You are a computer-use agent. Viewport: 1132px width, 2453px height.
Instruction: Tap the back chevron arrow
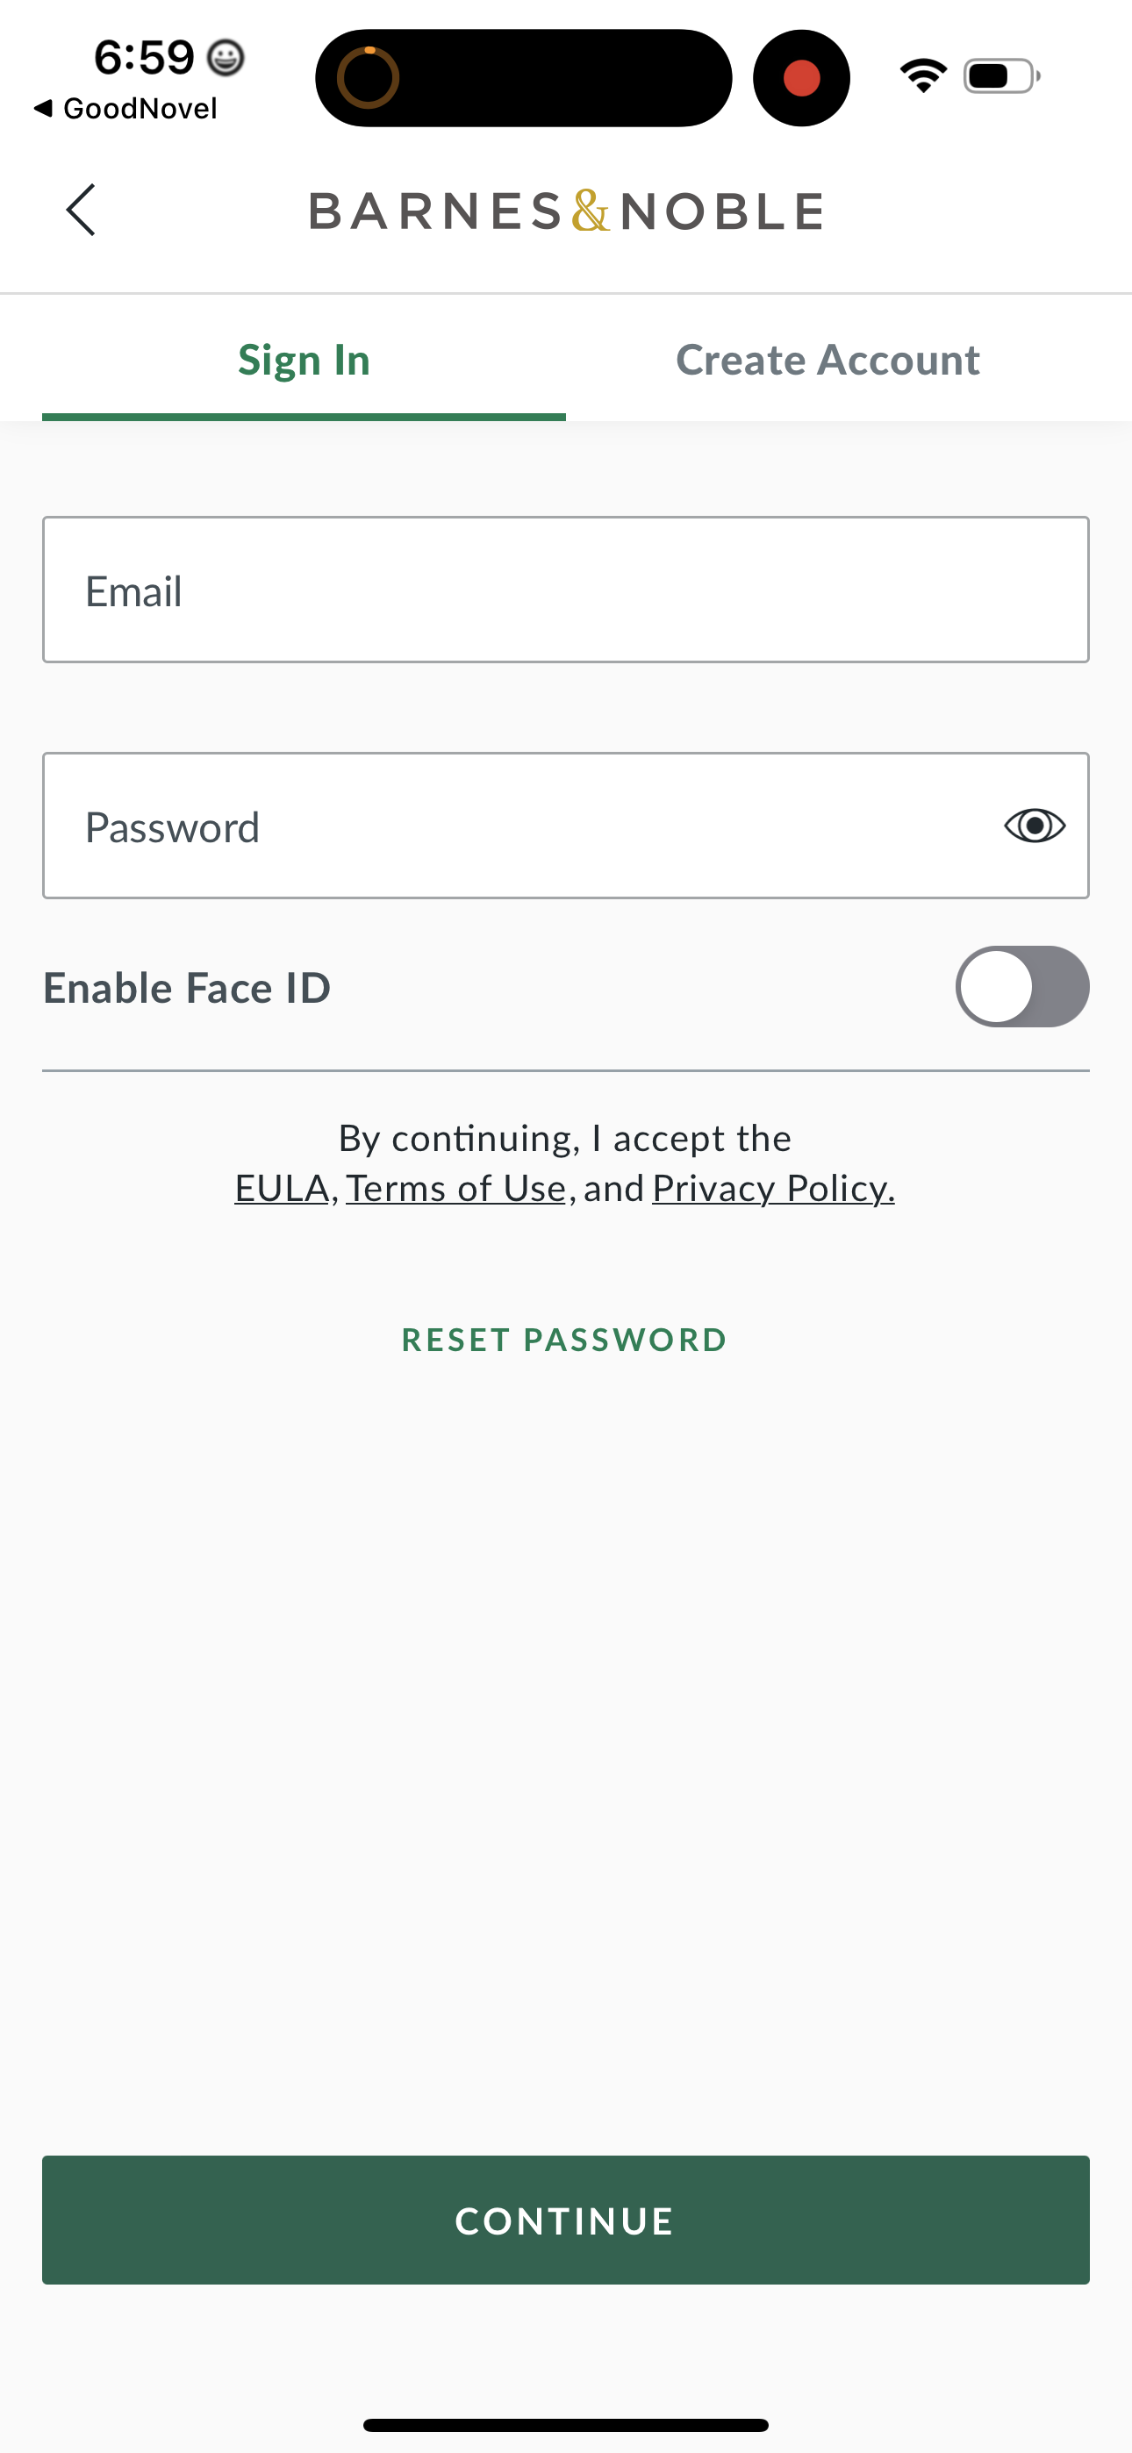coord(82,211)
